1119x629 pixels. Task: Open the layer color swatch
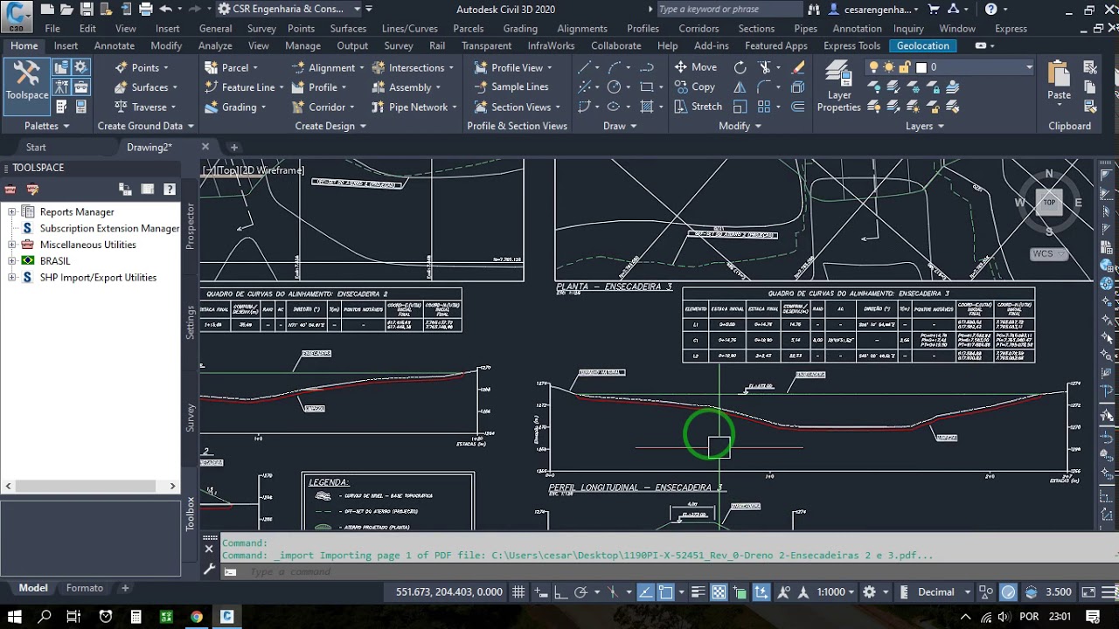[x=921, y=67]
